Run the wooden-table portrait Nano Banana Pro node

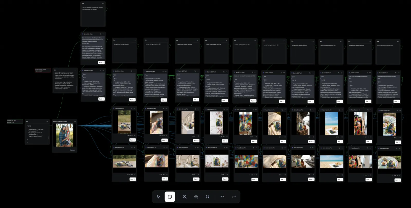132,140
